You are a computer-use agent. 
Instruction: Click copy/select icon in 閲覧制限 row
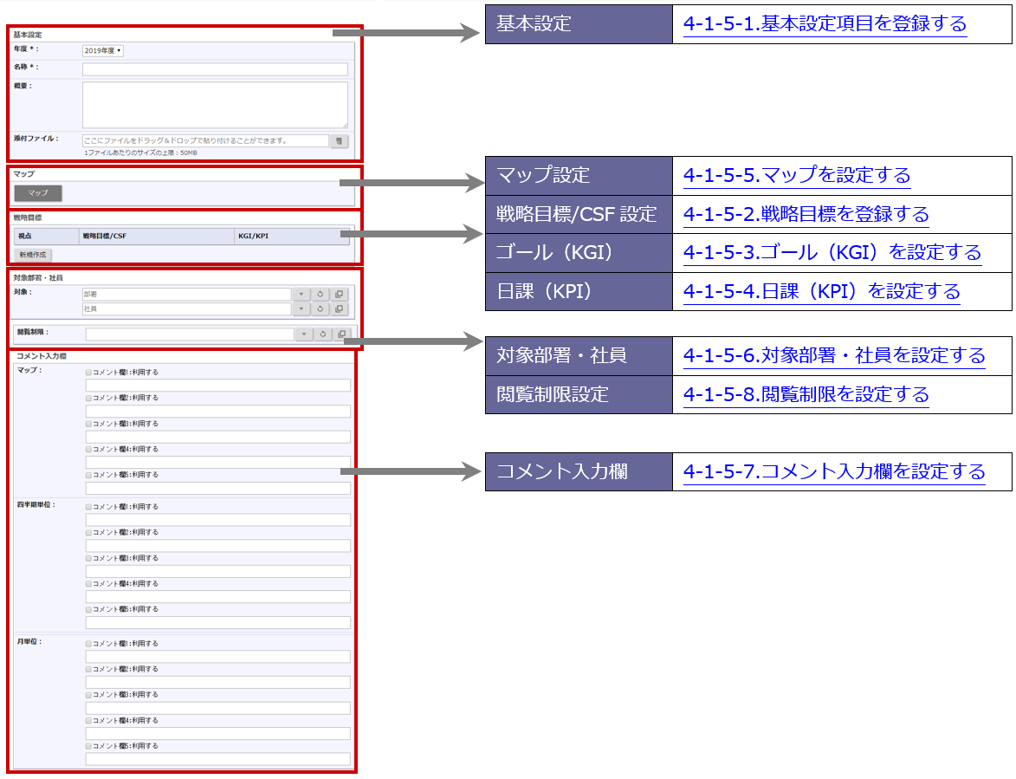[341, 334]
